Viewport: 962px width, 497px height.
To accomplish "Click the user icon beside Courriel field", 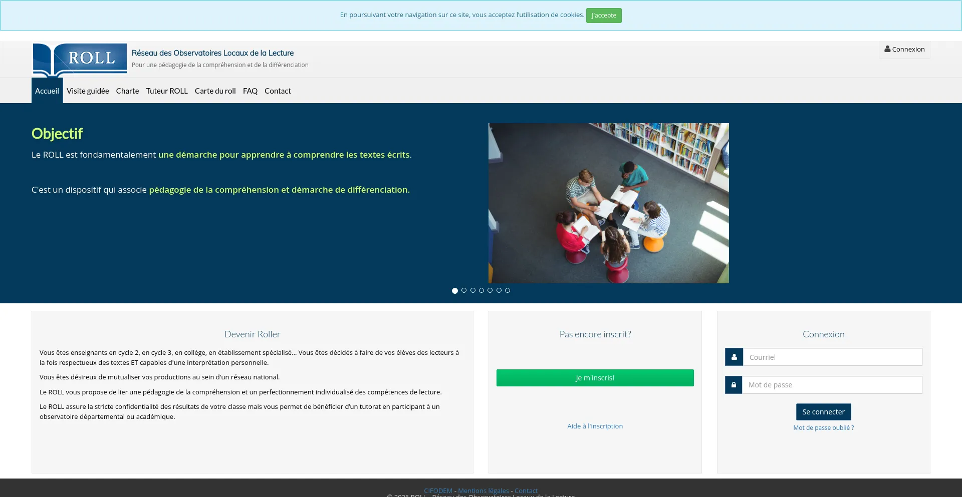I will [x=734, y=357].
